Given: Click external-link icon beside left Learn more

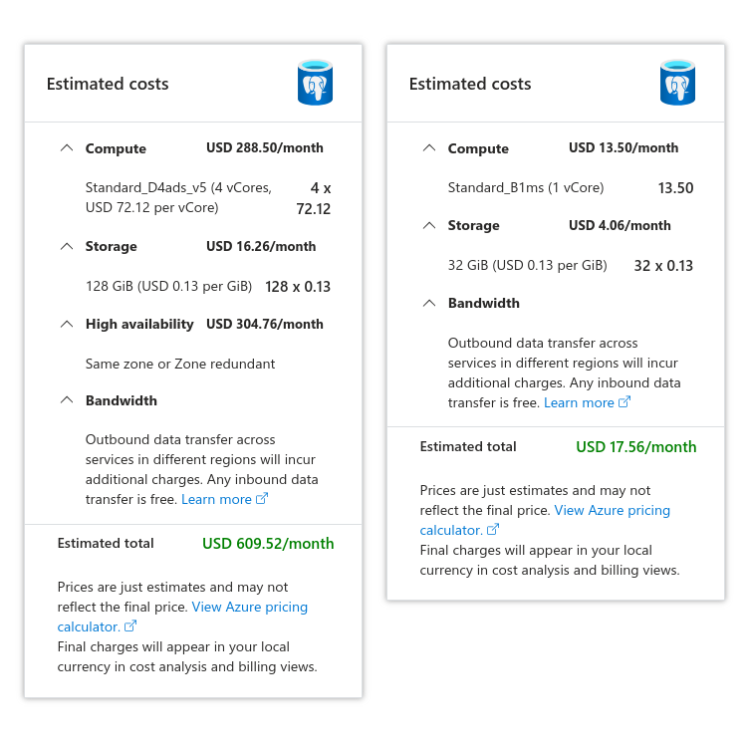Looking at the screenshot, I should coord(262,499).
